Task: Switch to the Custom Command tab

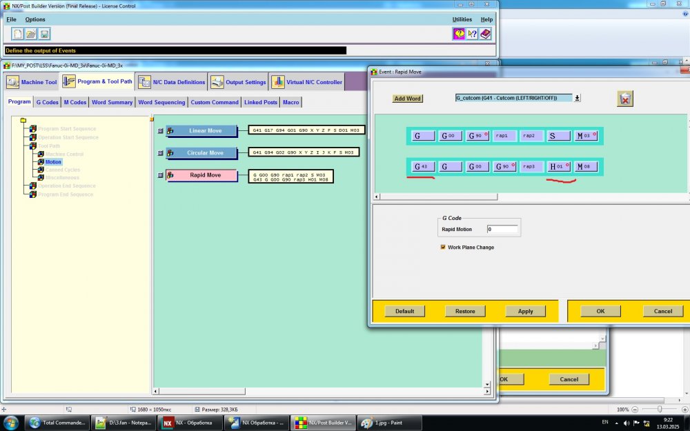Action: tap(215, 102)
